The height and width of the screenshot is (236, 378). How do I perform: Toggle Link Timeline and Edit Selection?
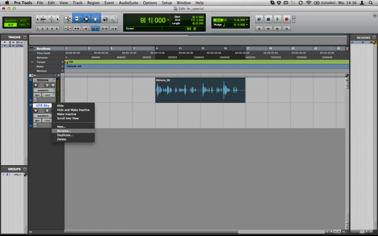pyautogui.click(x=95, y=28)
